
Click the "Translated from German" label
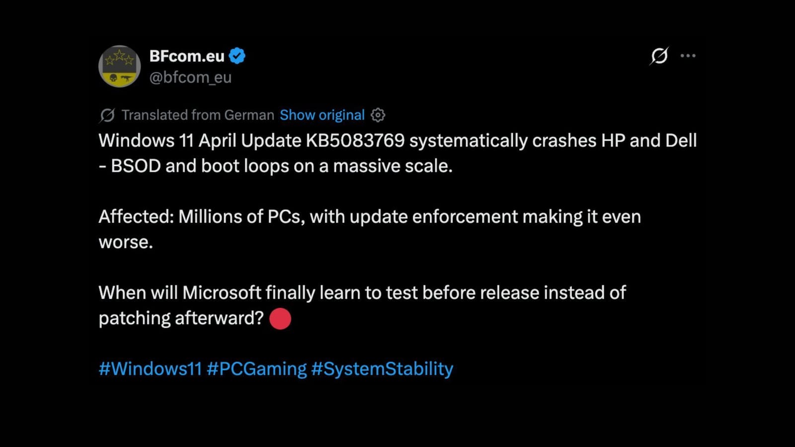point(198,115)
